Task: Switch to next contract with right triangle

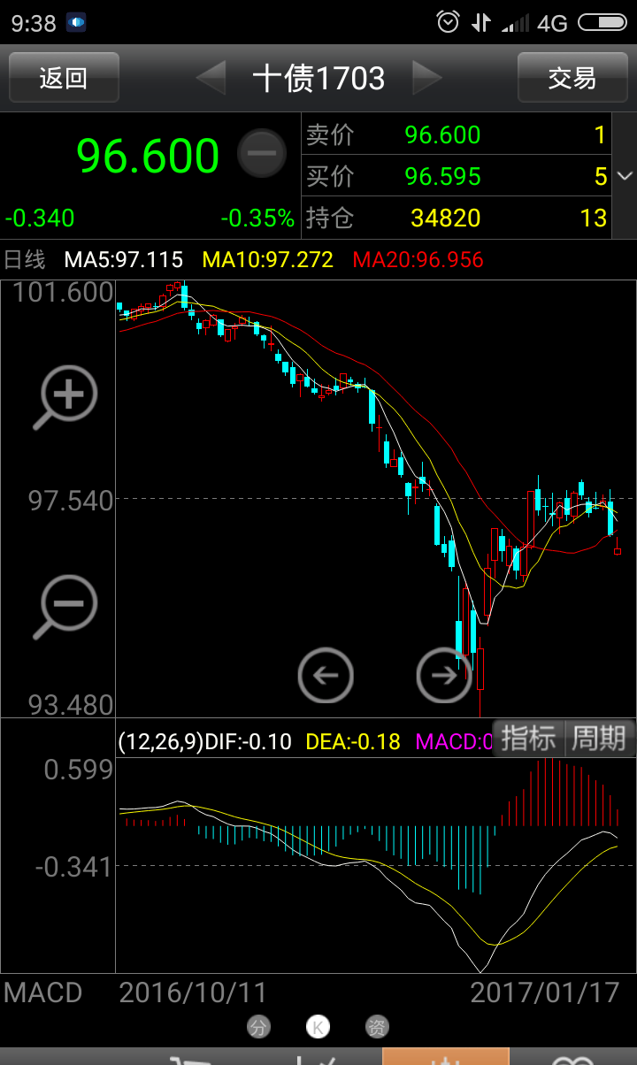Action: pos(427,78)
